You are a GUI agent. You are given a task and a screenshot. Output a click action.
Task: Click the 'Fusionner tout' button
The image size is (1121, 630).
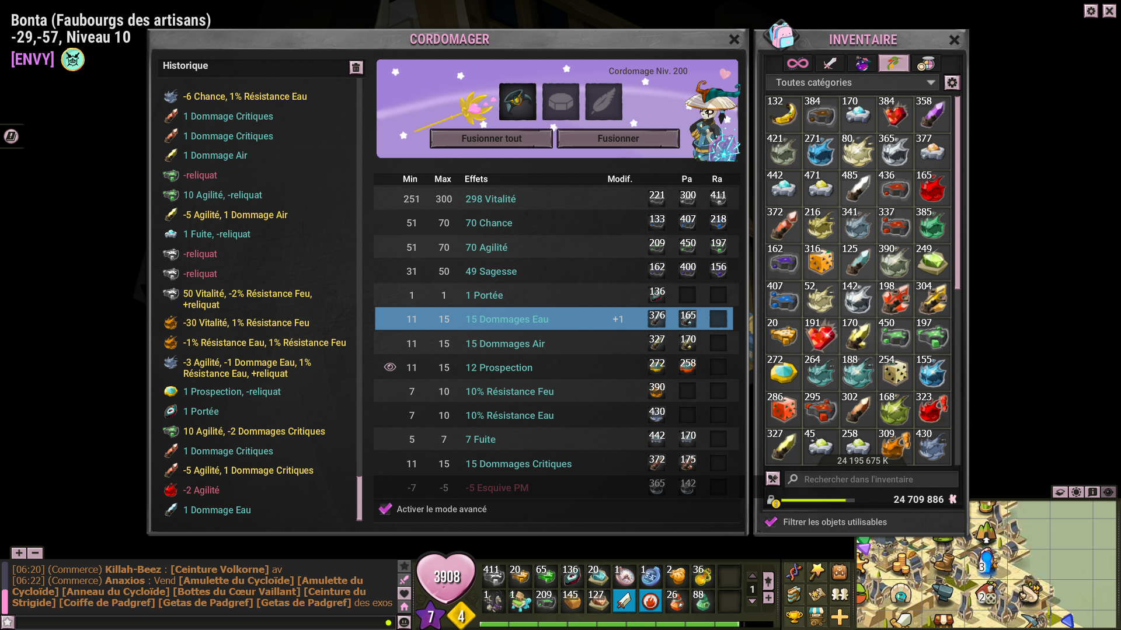[491, 138]
